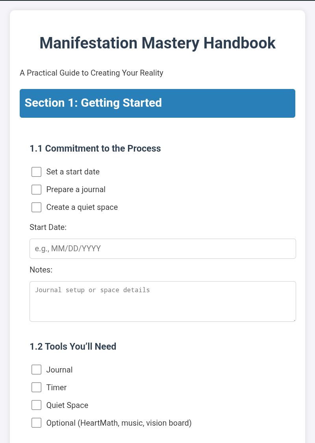
Task: Click the 'Manifestation Mastery Handbook' title
Action: [x=157, y=43]
